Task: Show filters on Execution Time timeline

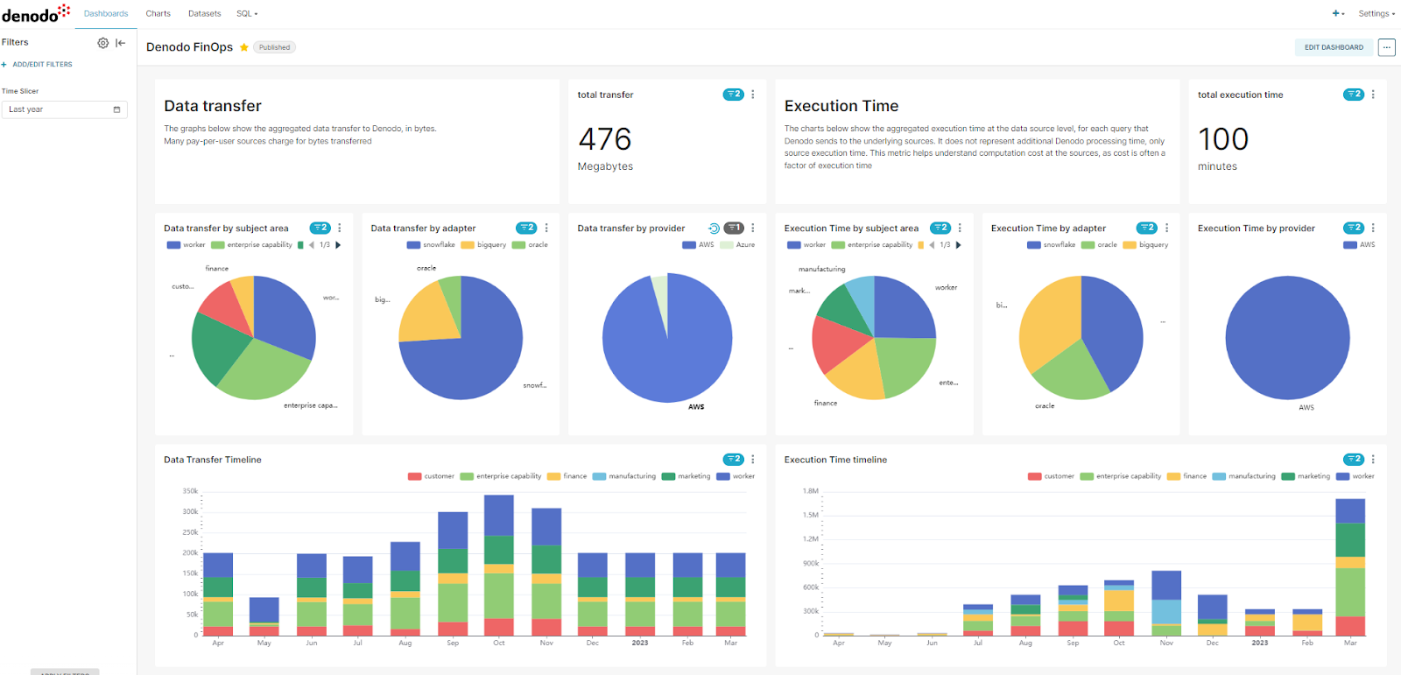Action: coord(1354,459)
